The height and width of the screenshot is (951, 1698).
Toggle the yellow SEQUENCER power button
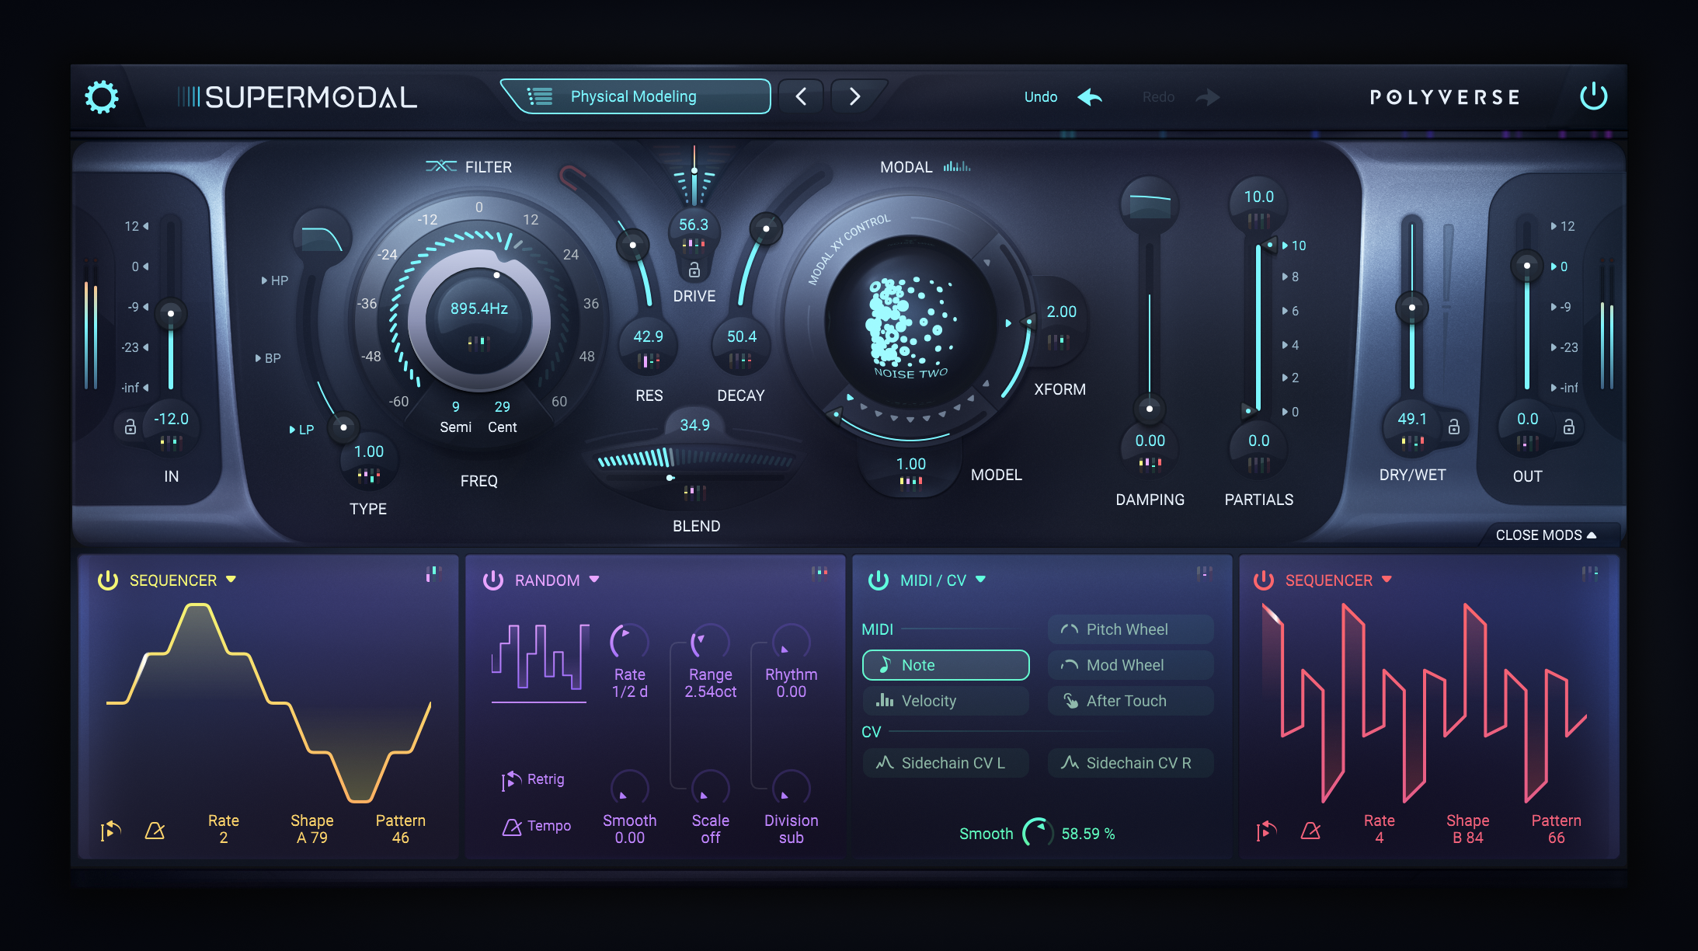[x=108, y=580]
